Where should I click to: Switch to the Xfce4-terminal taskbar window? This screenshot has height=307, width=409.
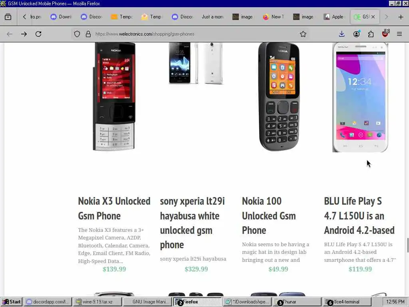pos(346,302)
